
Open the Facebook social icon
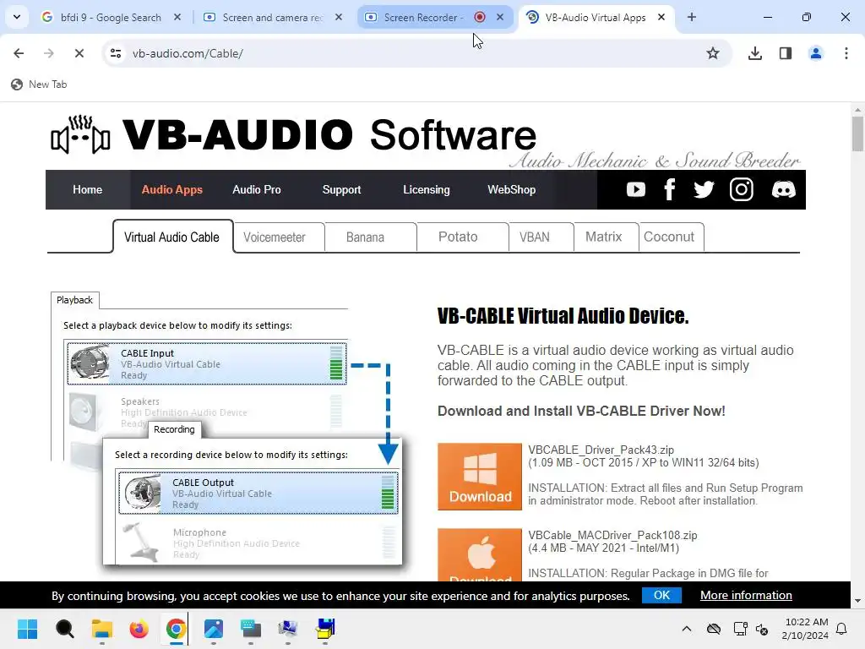tap(670, 190)
